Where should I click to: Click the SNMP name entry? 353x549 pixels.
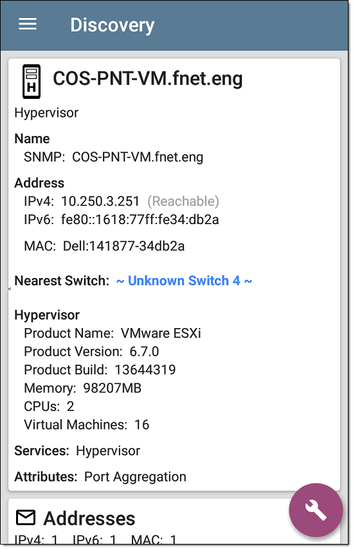click(x=114, y=157)
